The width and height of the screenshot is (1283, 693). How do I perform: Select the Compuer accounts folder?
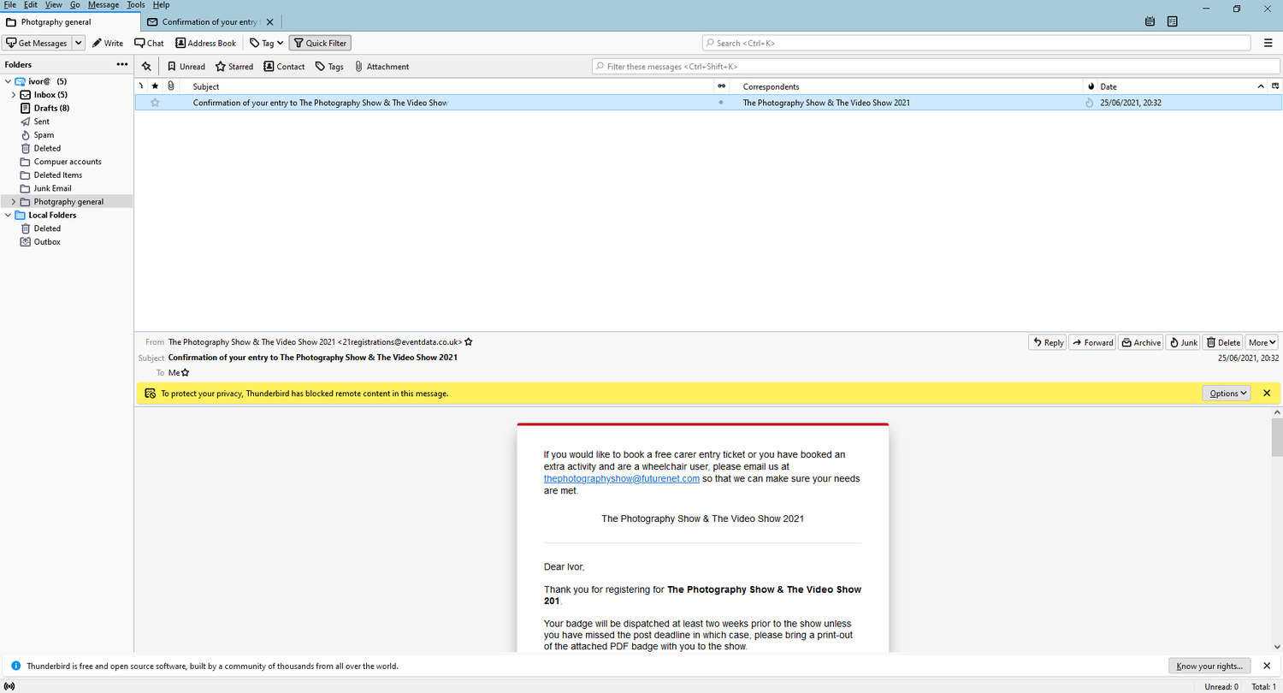click(x=68, y=162)
